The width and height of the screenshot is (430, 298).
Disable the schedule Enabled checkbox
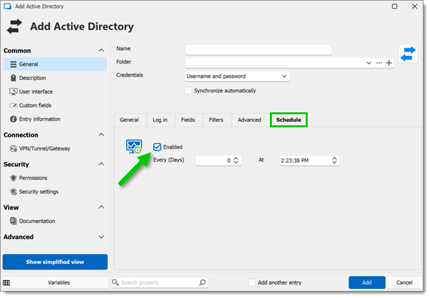coord(157,147)
